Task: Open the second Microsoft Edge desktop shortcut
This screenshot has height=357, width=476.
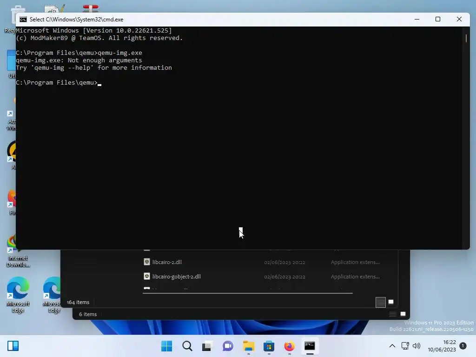Action: click(52, 294)
